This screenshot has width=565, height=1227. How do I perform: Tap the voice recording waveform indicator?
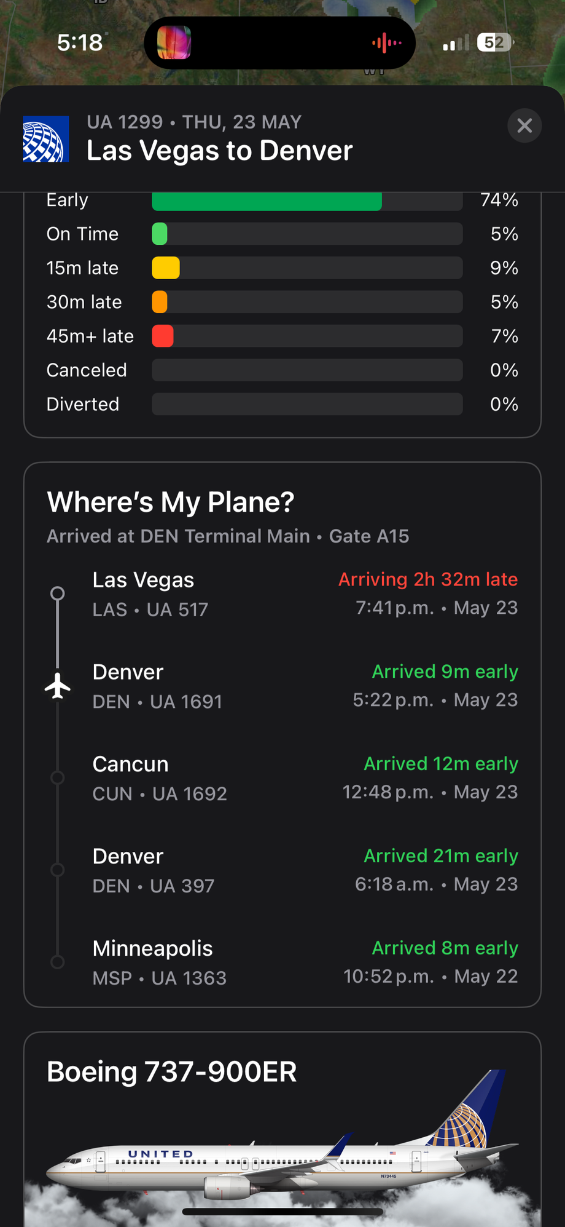(x=387, y=43)
